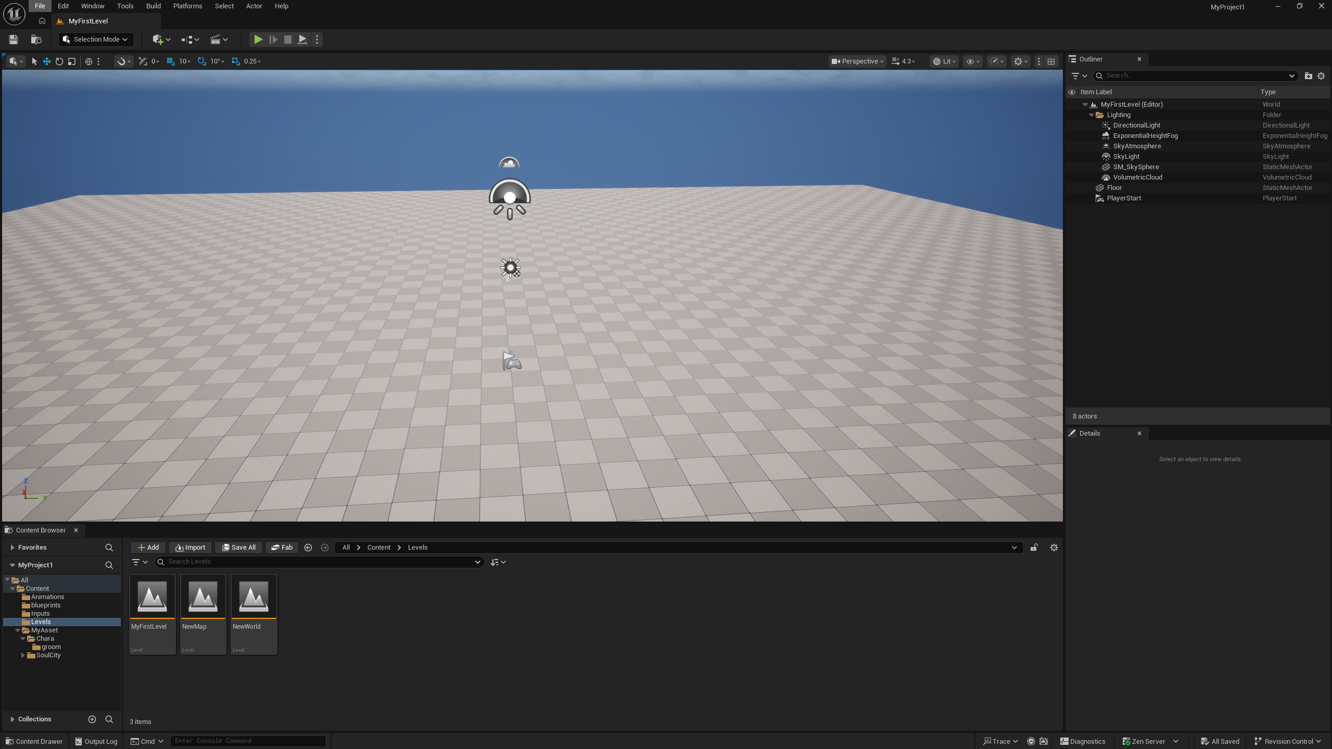The height and width of the screenshot is (749, 1332).
Task: Click the Import button
Action: pyautogui.click(x=190, y=548)
